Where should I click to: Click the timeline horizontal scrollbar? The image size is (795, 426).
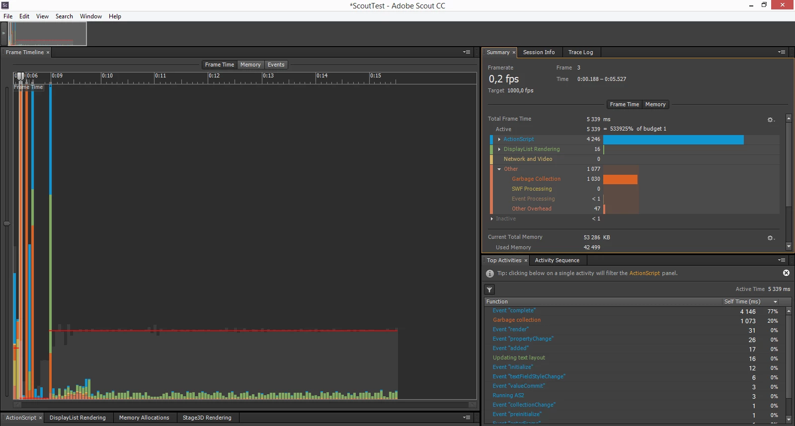click(x=244, y=405)
